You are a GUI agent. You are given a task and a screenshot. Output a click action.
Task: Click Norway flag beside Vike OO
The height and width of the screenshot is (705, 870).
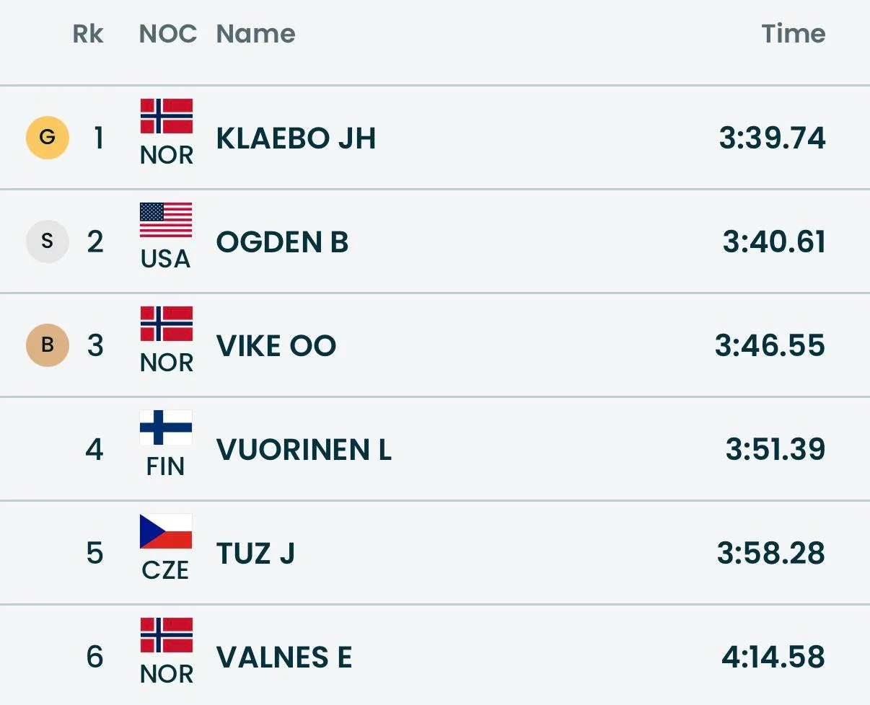[166, 324]
